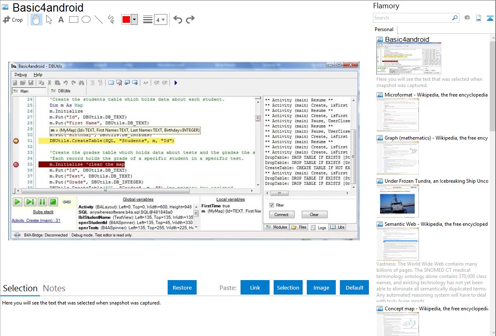Redo the last annotation

pyautogui.click(x=190, y=19)
